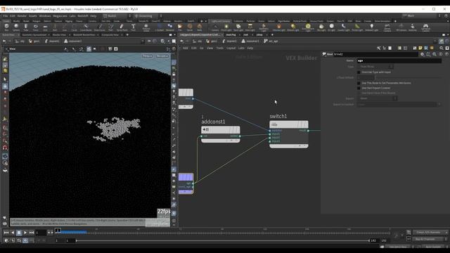Click the info icon in parameter pane

click(441, 54)
